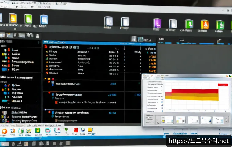This screenshot has width=232, height=147.
Task: Click the orange-blue speech bubble dock icon
Action: click(13, 131)
